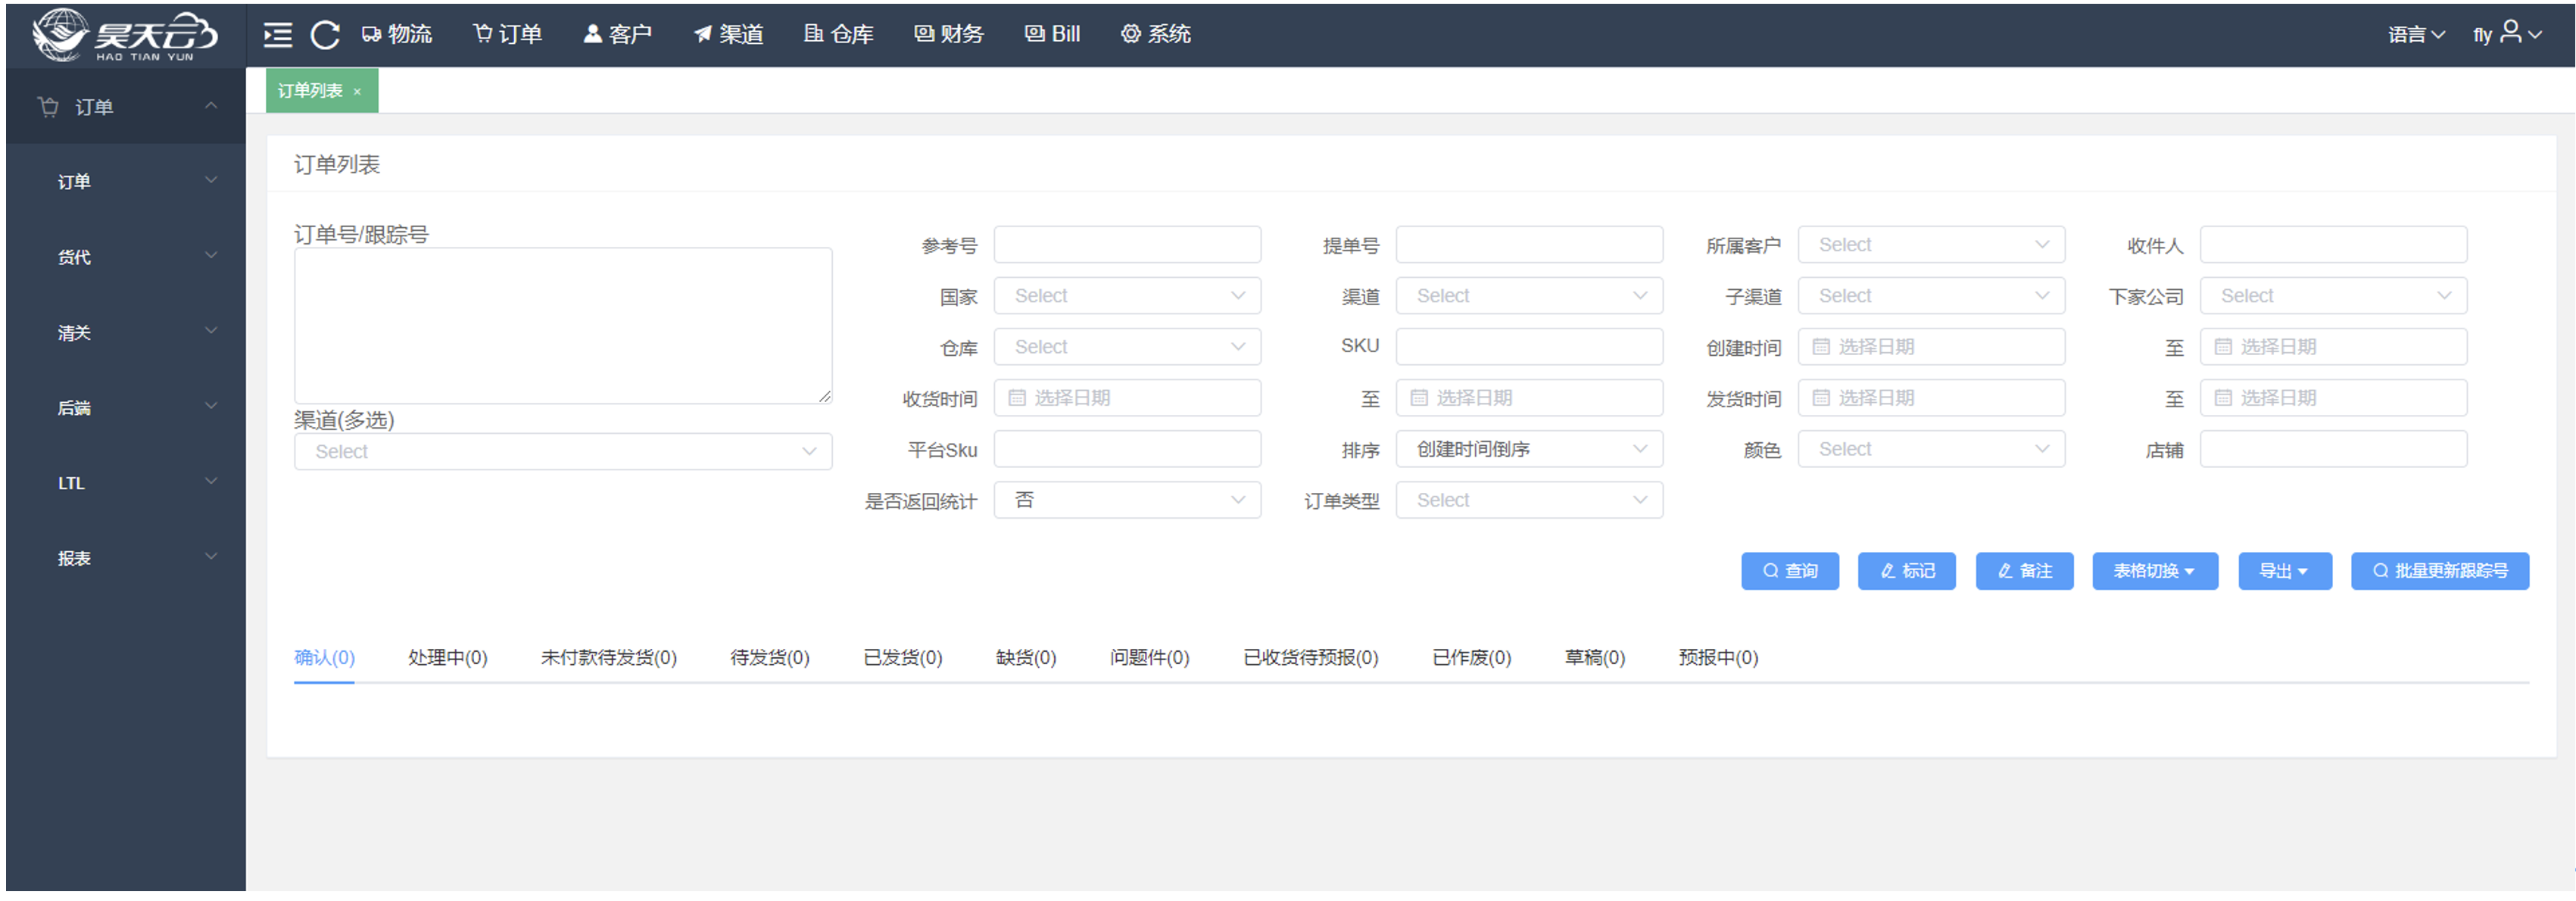This screenshot has height=901, width=2576.
Task: Pick the 收货时间 end date
Action: pyautogui.click(x=1529, y=398)
